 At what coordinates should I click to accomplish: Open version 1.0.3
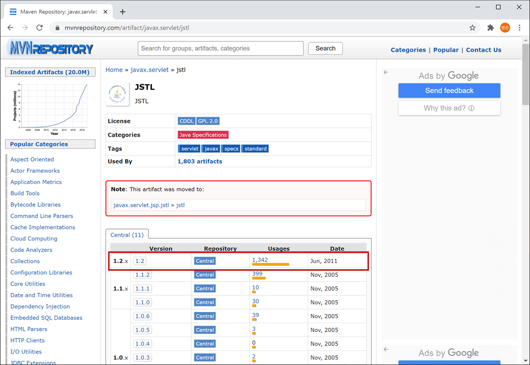(x=142, y=357)
